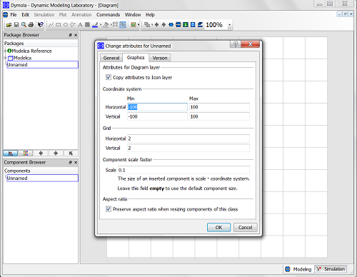Click the Line style pen icon
This screenshot has width=357, height=277.
[x=95, y=25]
